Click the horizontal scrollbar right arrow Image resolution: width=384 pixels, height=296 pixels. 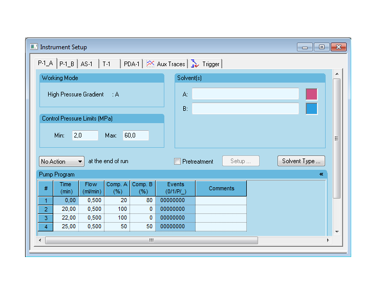click(x=328, y=240)
